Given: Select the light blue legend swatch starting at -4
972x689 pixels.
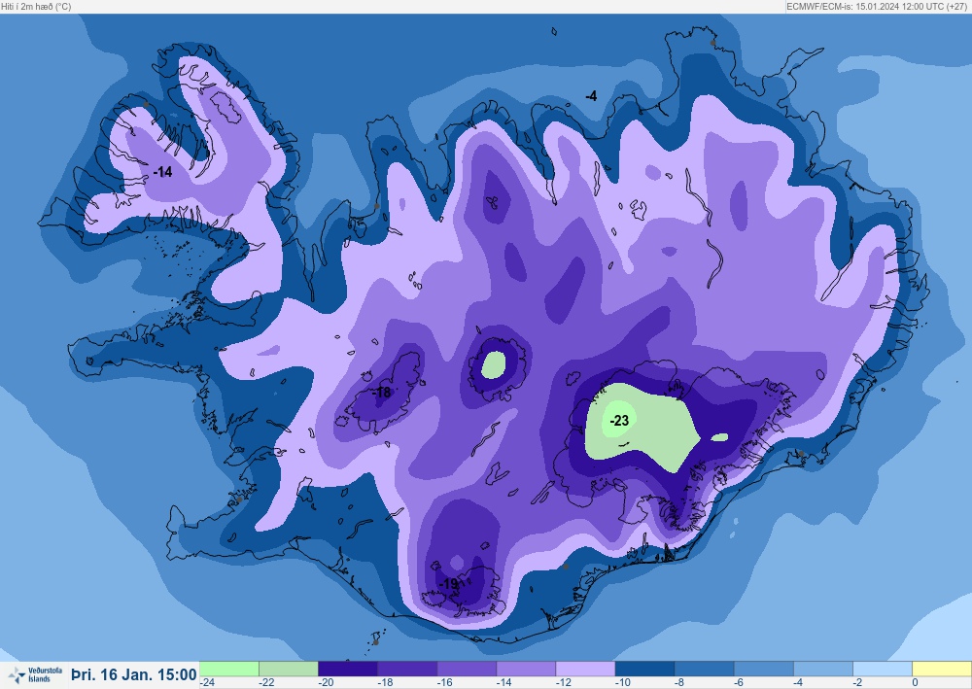Looking at the screenshot, I should tap(824, 670).
